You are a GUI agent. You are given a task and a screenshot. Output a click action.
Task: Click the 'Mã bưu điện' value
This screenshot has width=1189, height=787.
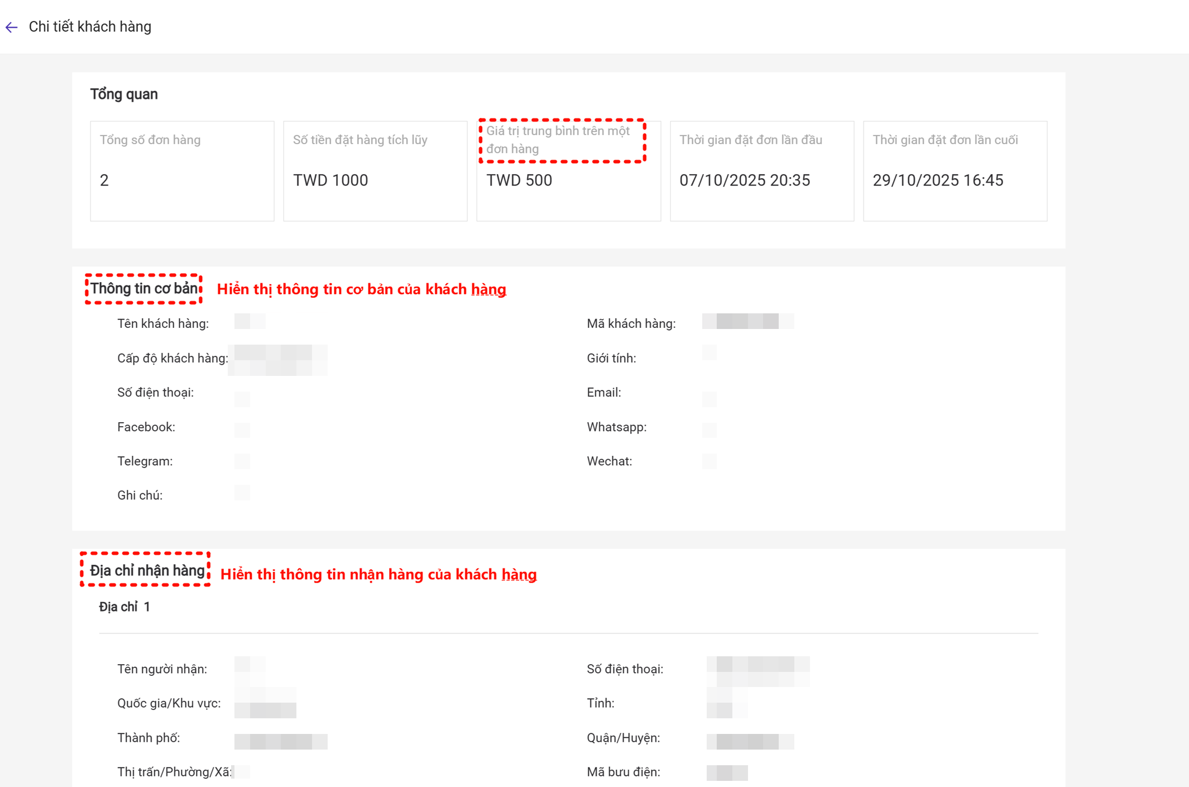click(727, 772)
